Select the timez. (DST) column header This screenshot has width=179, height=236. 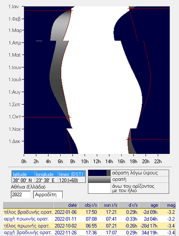tap(72, 174)
